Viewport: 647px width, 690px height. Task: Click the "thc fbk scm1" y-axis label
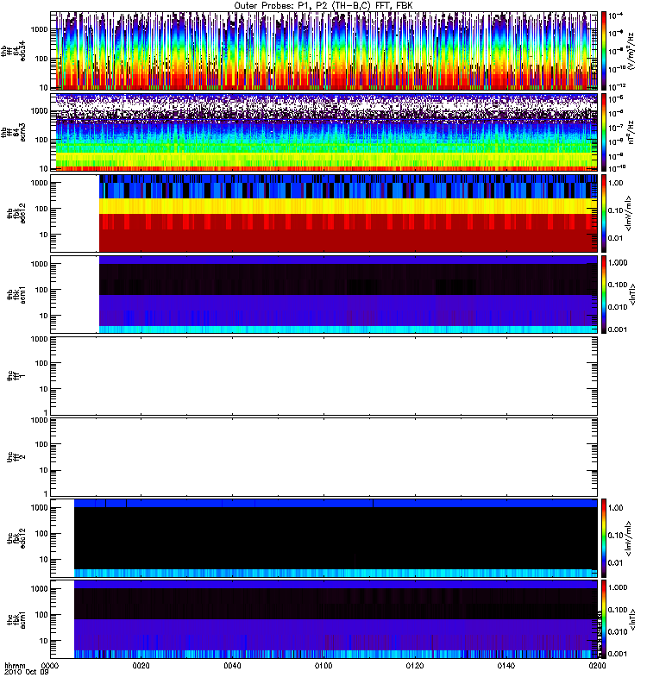click(16, 619)
